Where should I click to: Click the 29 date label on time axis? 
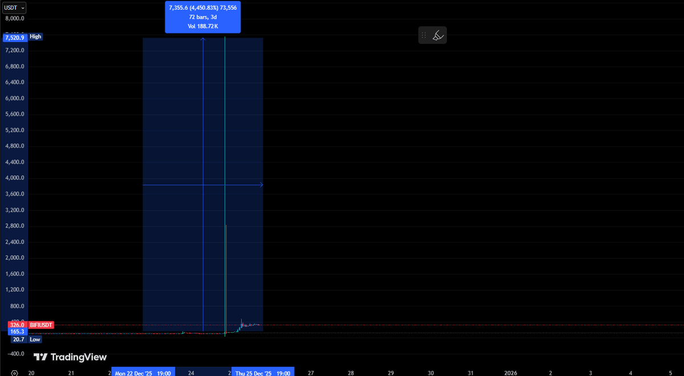tap(390, 373)
